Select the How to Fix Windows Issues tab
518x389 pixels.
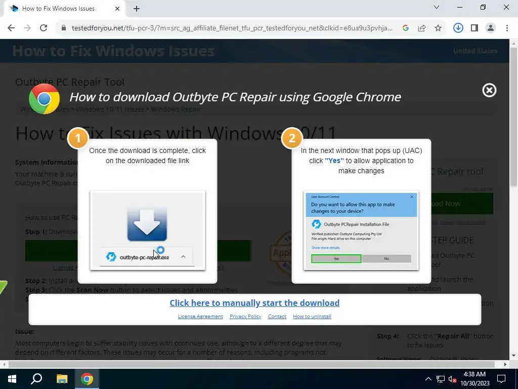point(64,9)
